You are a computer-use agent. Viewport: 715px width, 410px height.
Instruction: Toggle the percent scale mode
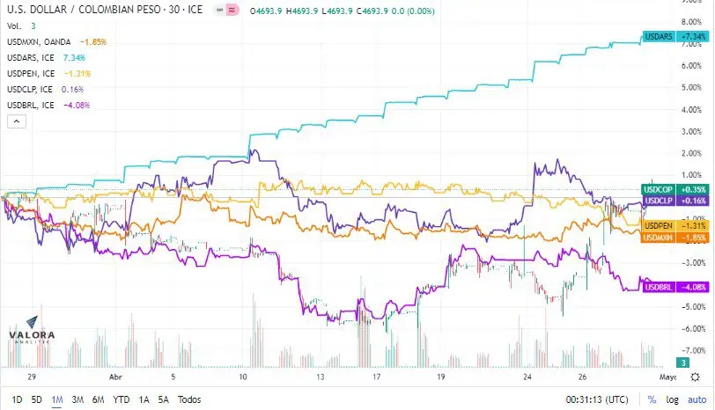click(652, 399)
